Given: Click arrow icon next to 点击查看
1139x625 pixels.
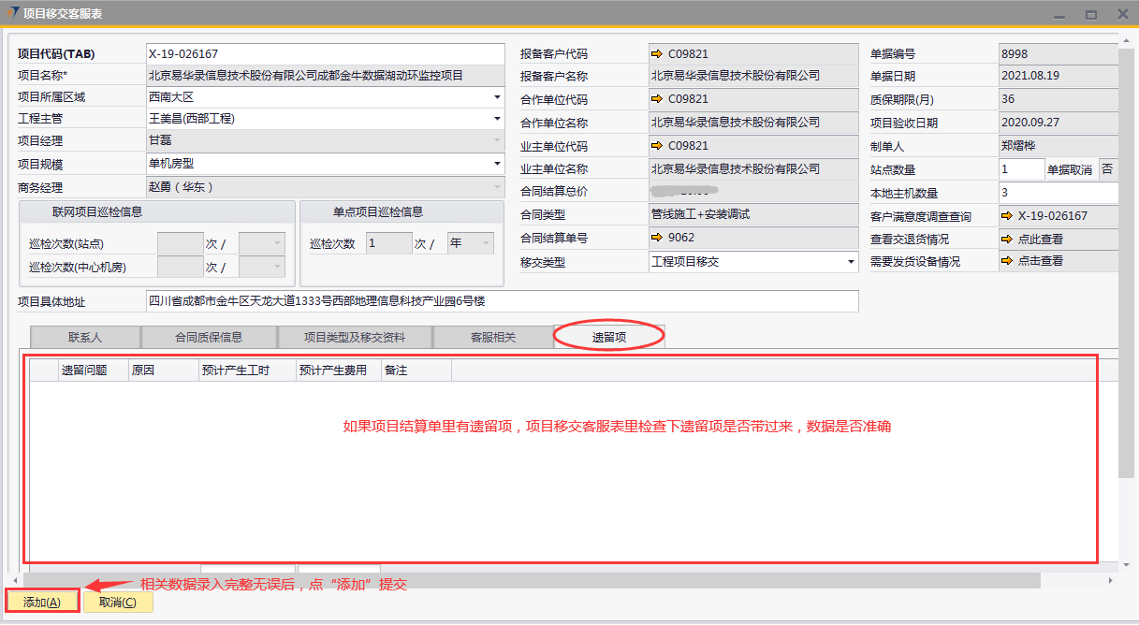Looking at the screenshot, I should [1008, 261].
